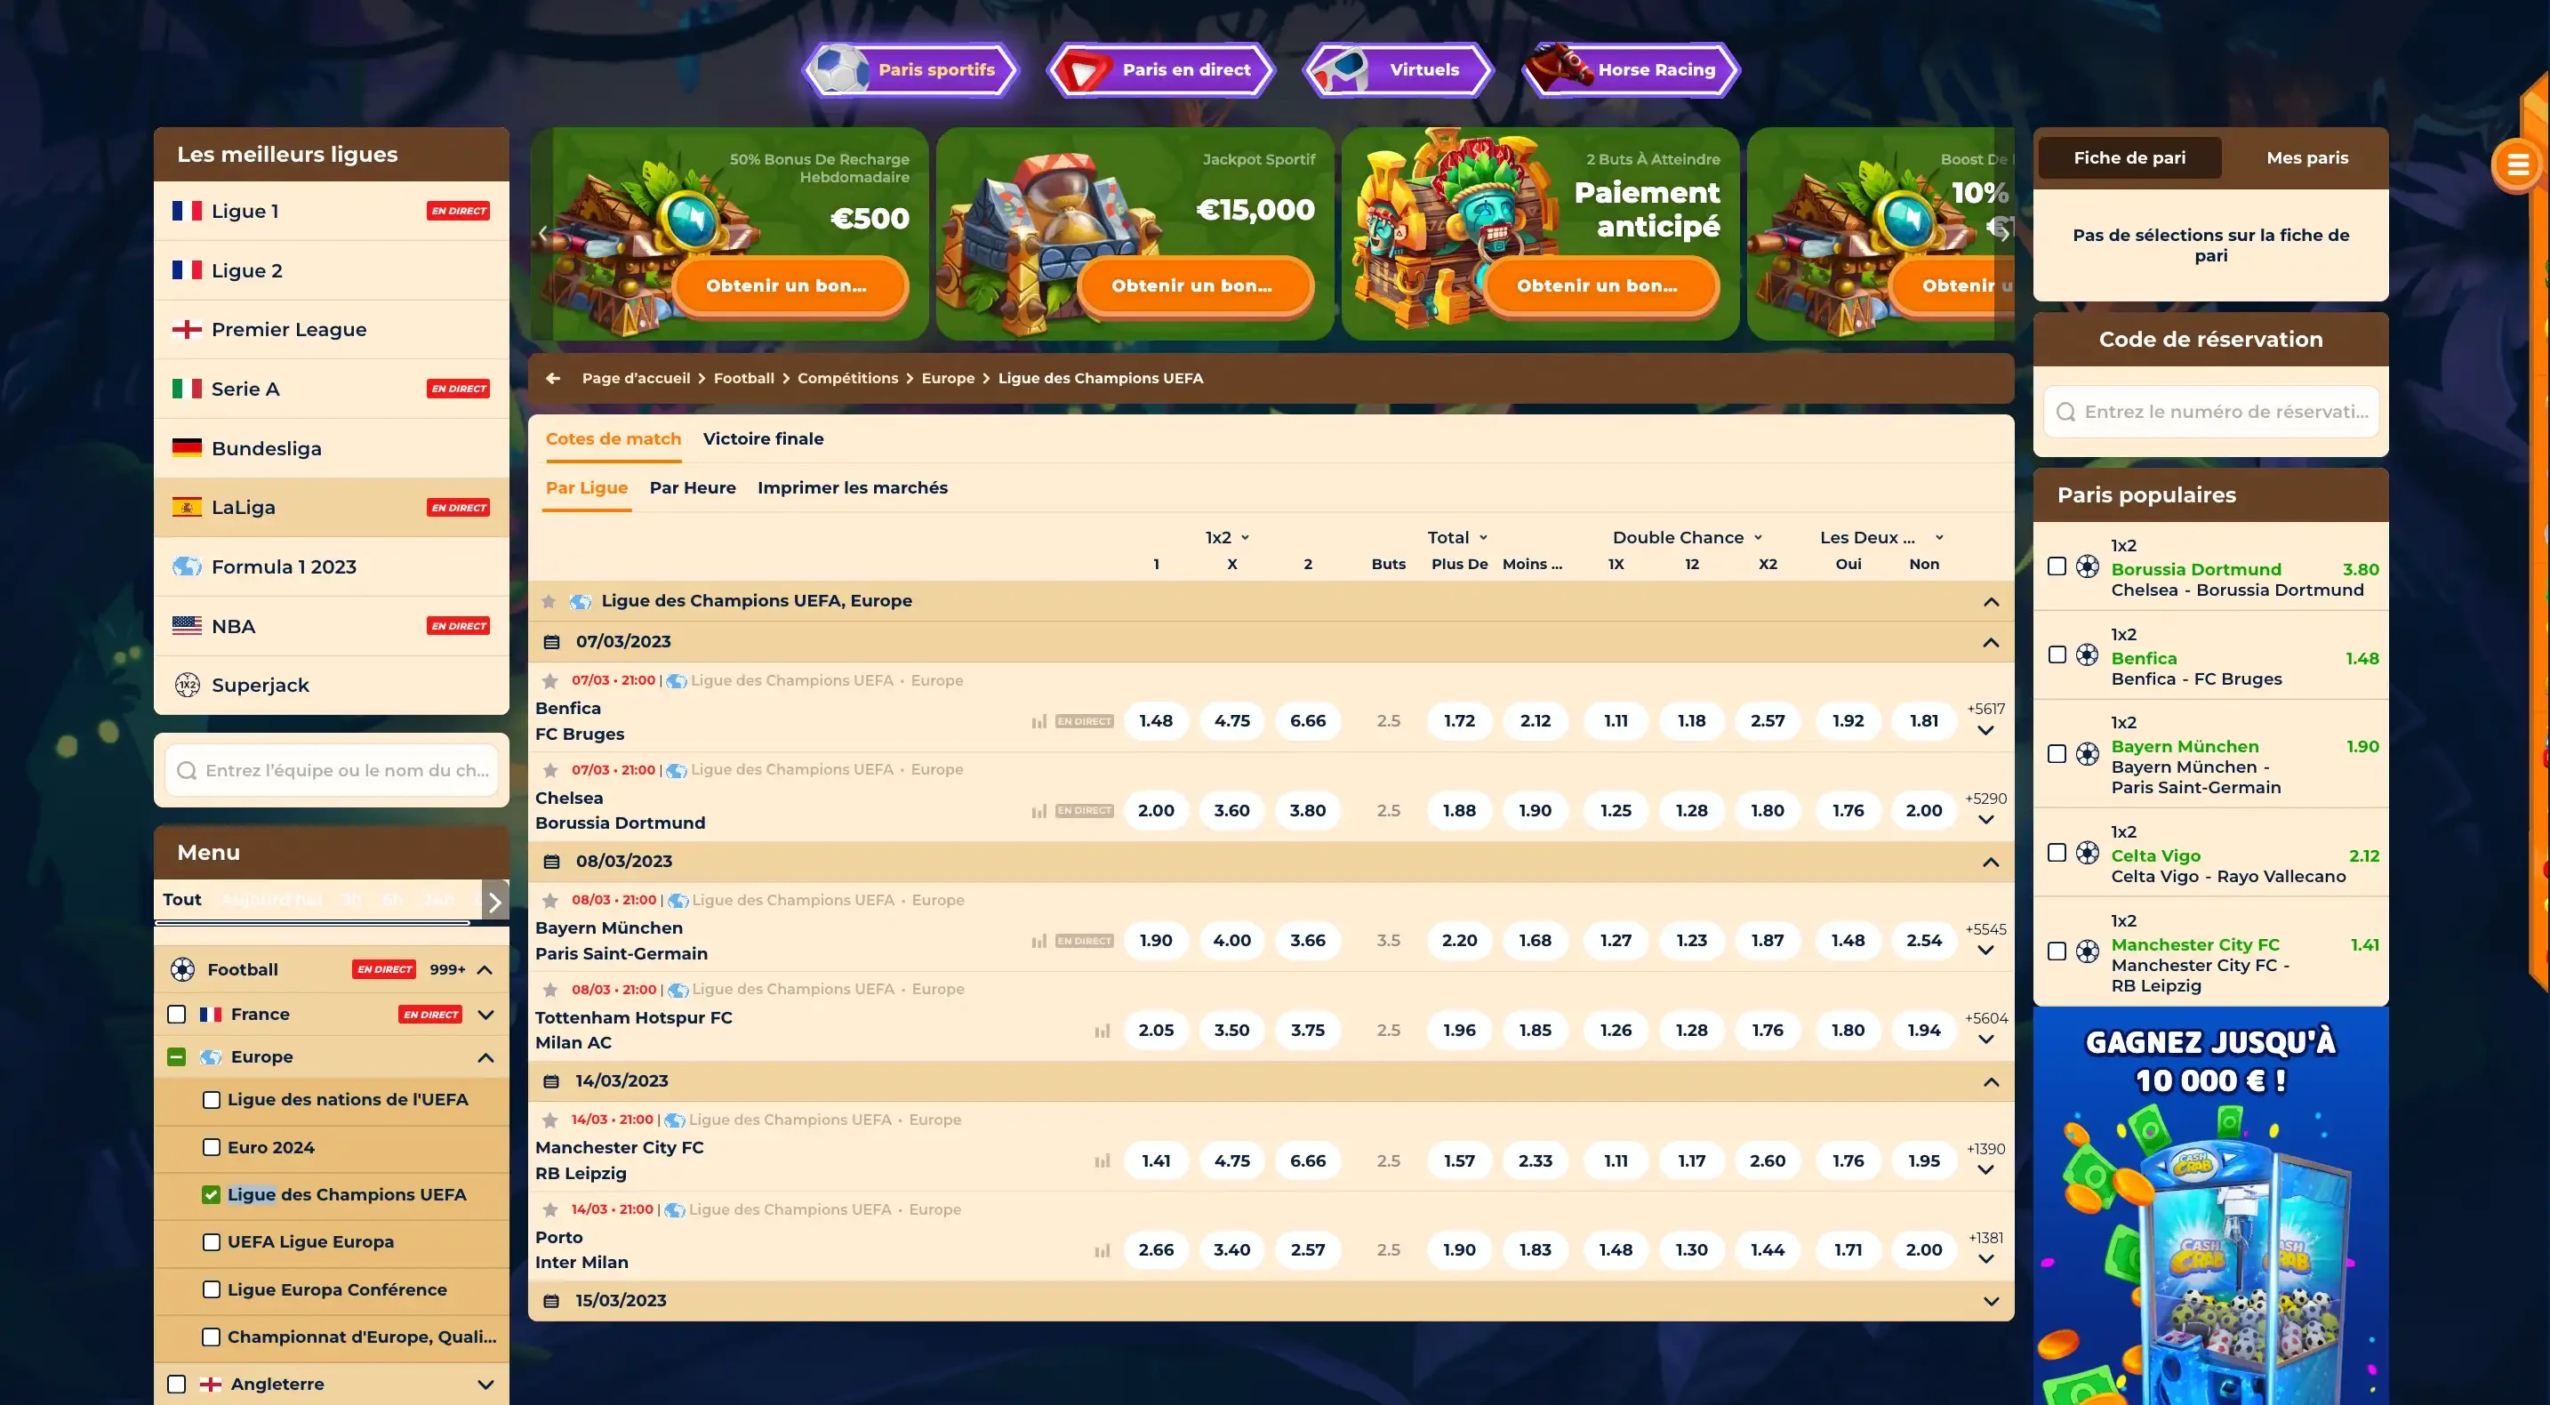Open statistics icon for Manchester City vs RB Leipzig

[x=1102, y=1160]
